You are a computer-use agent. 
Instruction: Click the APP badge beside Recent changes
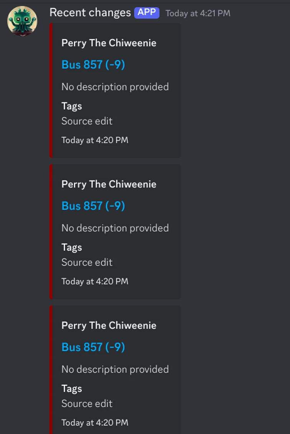(x=147, y=13)
